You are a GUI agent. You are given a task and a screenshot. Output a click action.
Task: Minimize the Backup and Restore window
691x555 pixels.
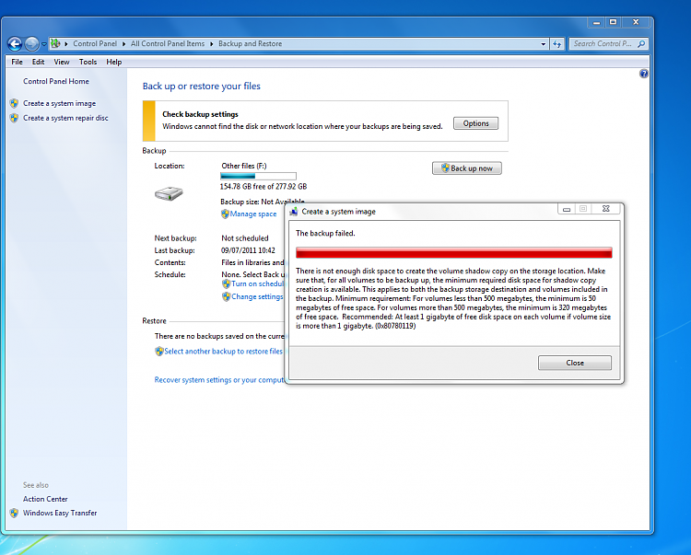point(596,22)
